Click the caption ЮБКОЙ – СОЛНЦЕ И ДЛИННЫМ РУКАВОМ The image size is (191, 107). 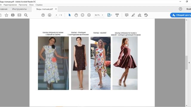coord(126,35)
